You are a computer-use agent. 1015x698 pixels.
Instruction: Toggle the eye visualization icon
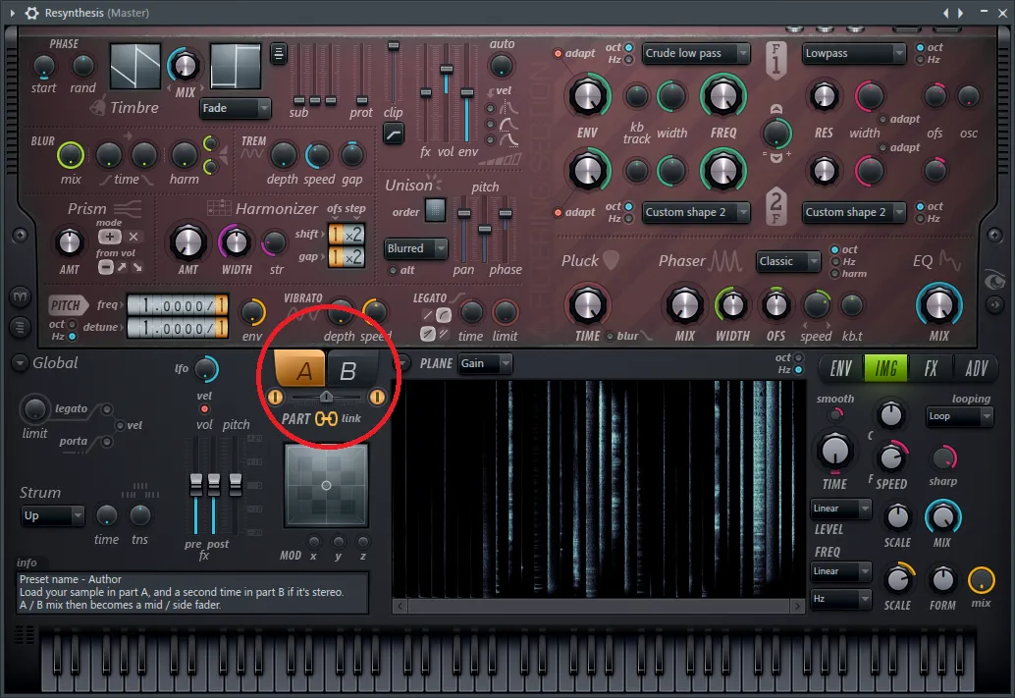pyautogui.click(x=994, y=281)
